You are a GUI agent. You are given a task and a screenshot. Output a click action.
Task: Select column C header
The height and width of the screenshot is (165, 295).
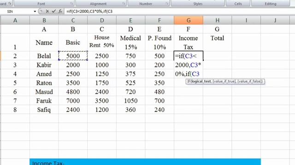click(73, 20)
